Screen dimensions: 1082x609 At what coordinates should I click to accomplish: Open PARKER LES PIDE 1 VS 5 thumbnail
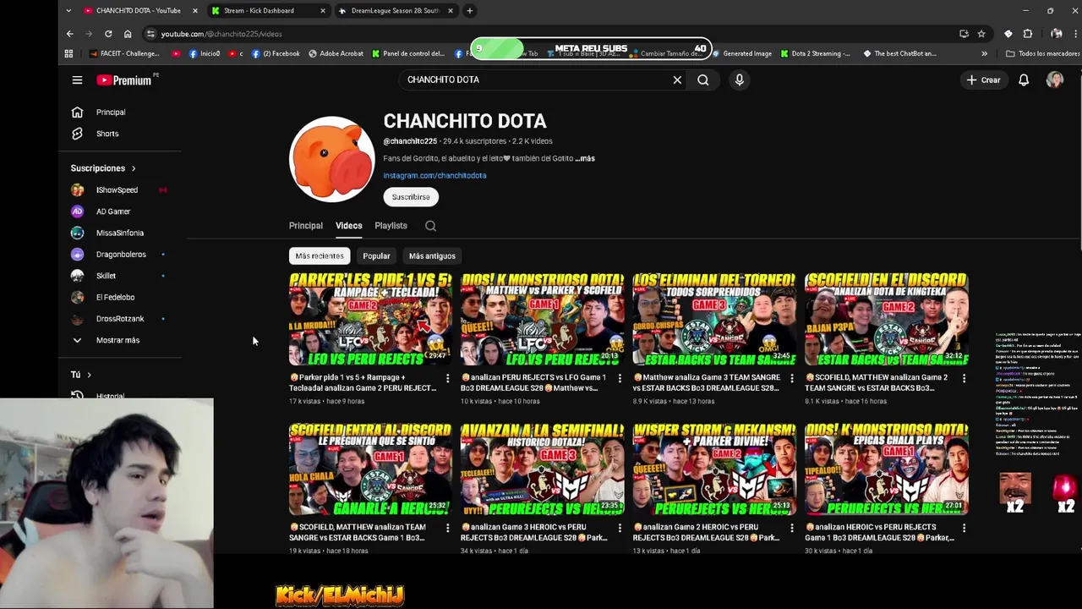(370, 319)
